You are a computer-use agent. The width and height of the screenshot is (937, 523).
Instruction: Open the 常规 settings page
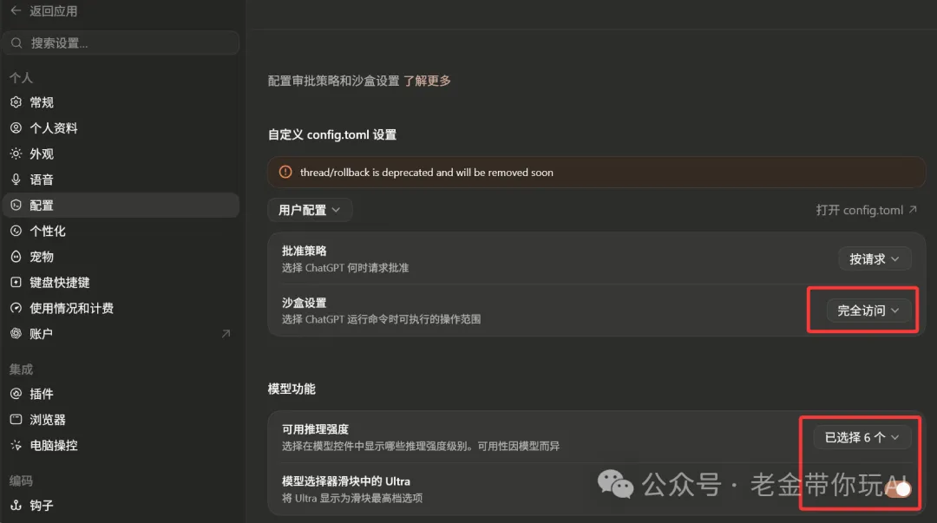pyautogui.click(x=121, y=102)
